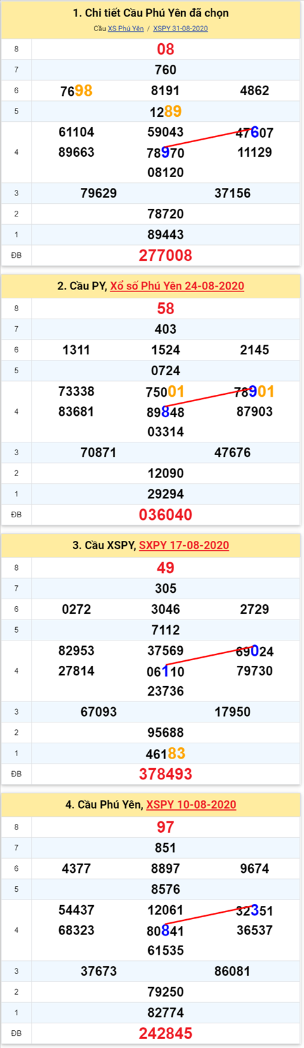Click the prize-1 number 82774
This screenshot has height=1048, width=304.
[165, 1013]
